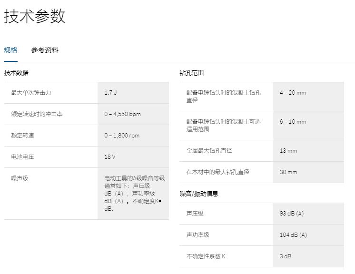Screen dimensions: 355x274
Task: Click the 不确定性系数 K row label
Action: point(206,256)
